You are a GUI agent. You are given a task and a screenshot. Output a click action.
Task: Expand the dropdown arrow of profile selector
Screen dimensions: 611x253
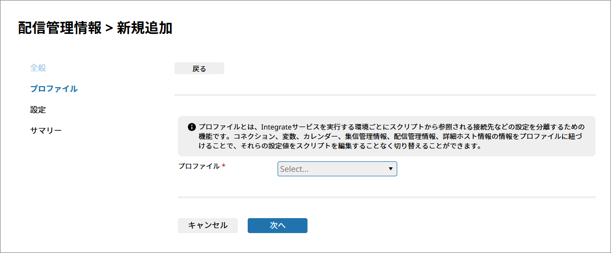click(x=390, y=169)
